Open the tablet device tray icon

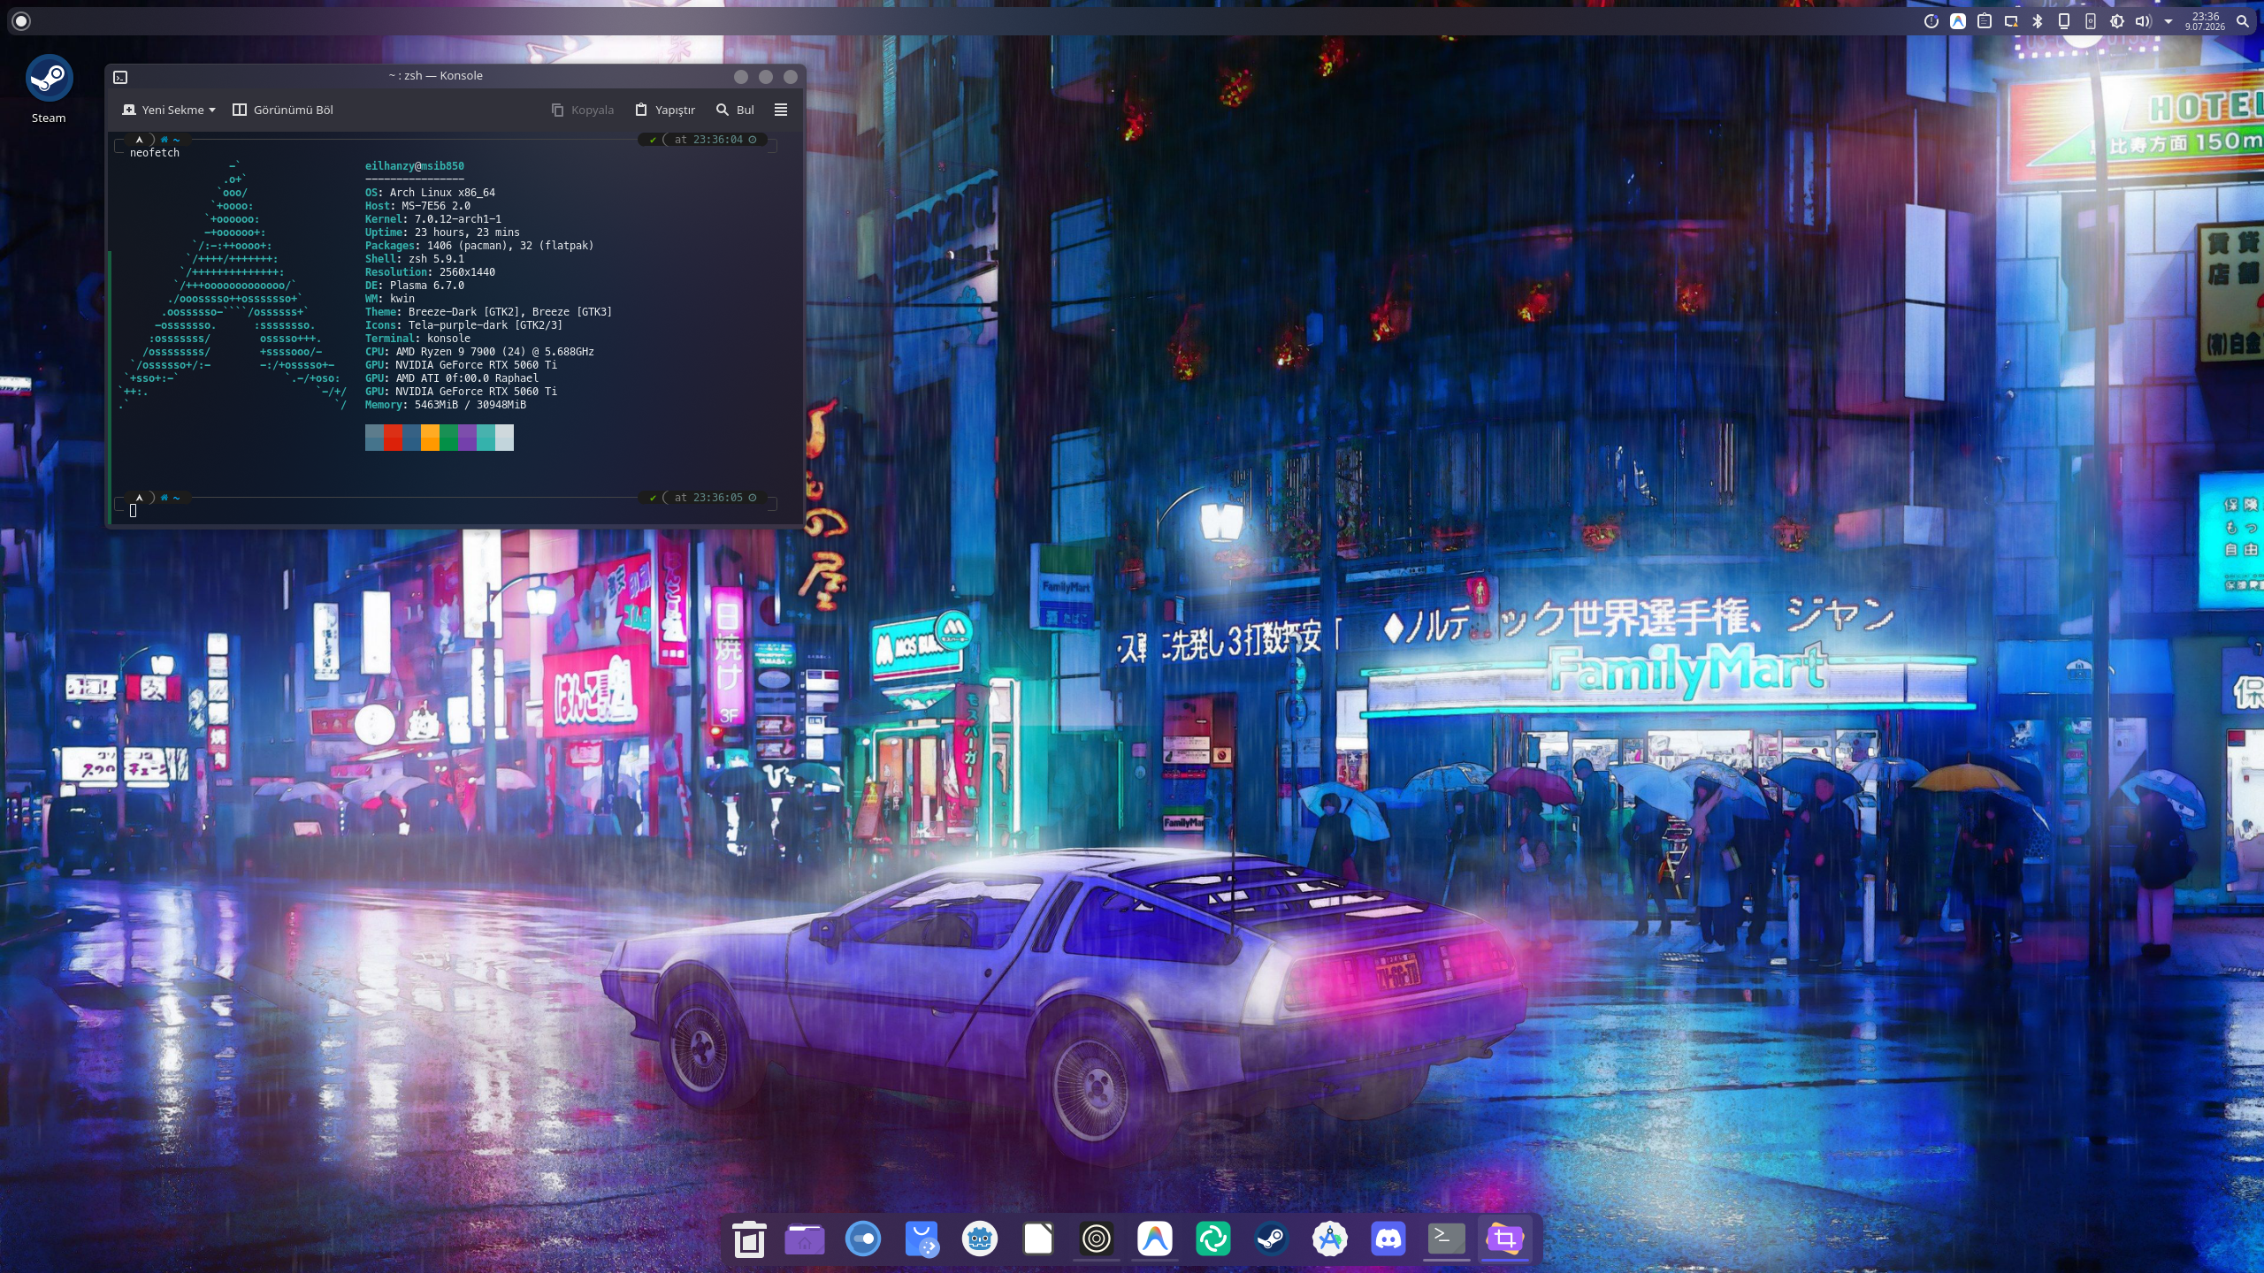coord(2064,21)
